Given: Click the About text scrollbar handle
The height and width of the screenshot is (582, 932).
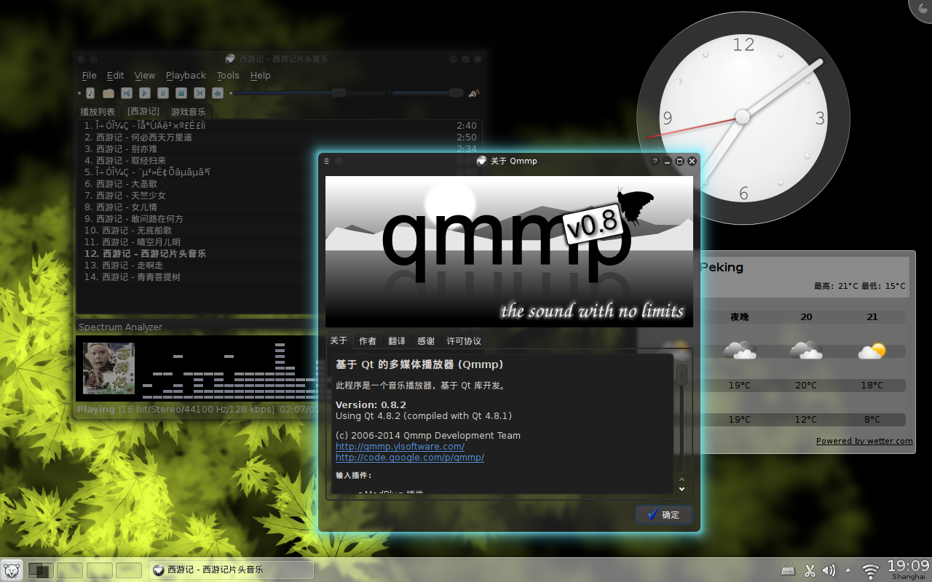Looking at the screenshot, I should pos(682,374).
